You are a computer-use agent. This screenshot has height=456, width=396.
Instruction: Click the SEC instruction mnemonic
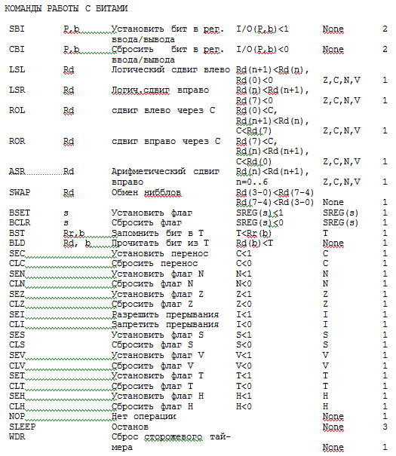tap(17, 253)
